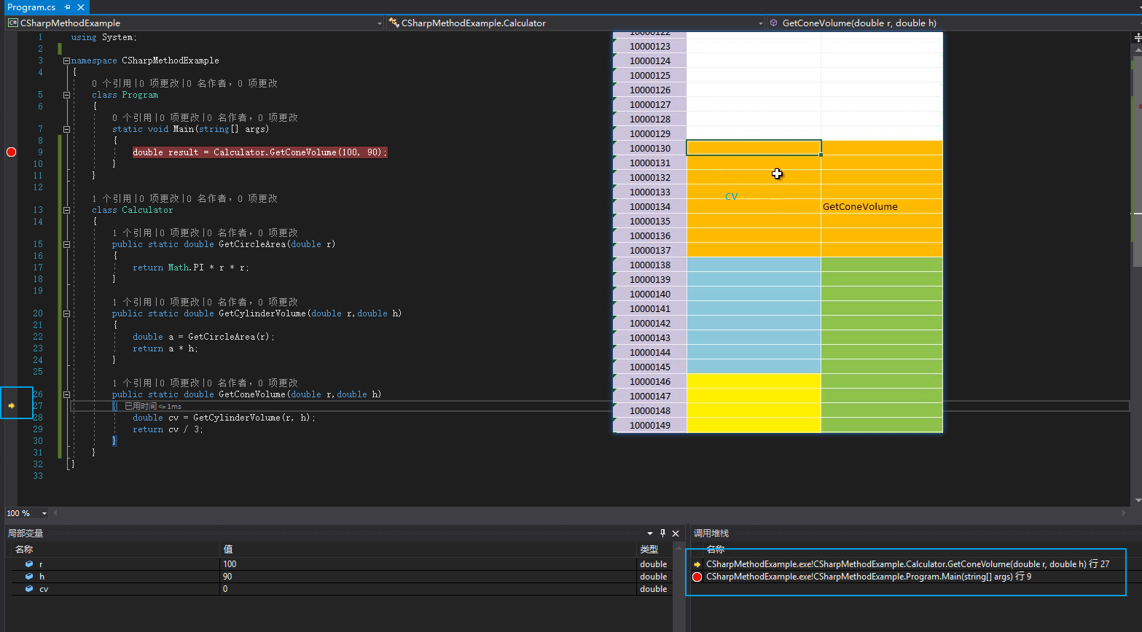Click the red breakpoint marker on line 9
1142x632 pixels.
pos(11,152)
